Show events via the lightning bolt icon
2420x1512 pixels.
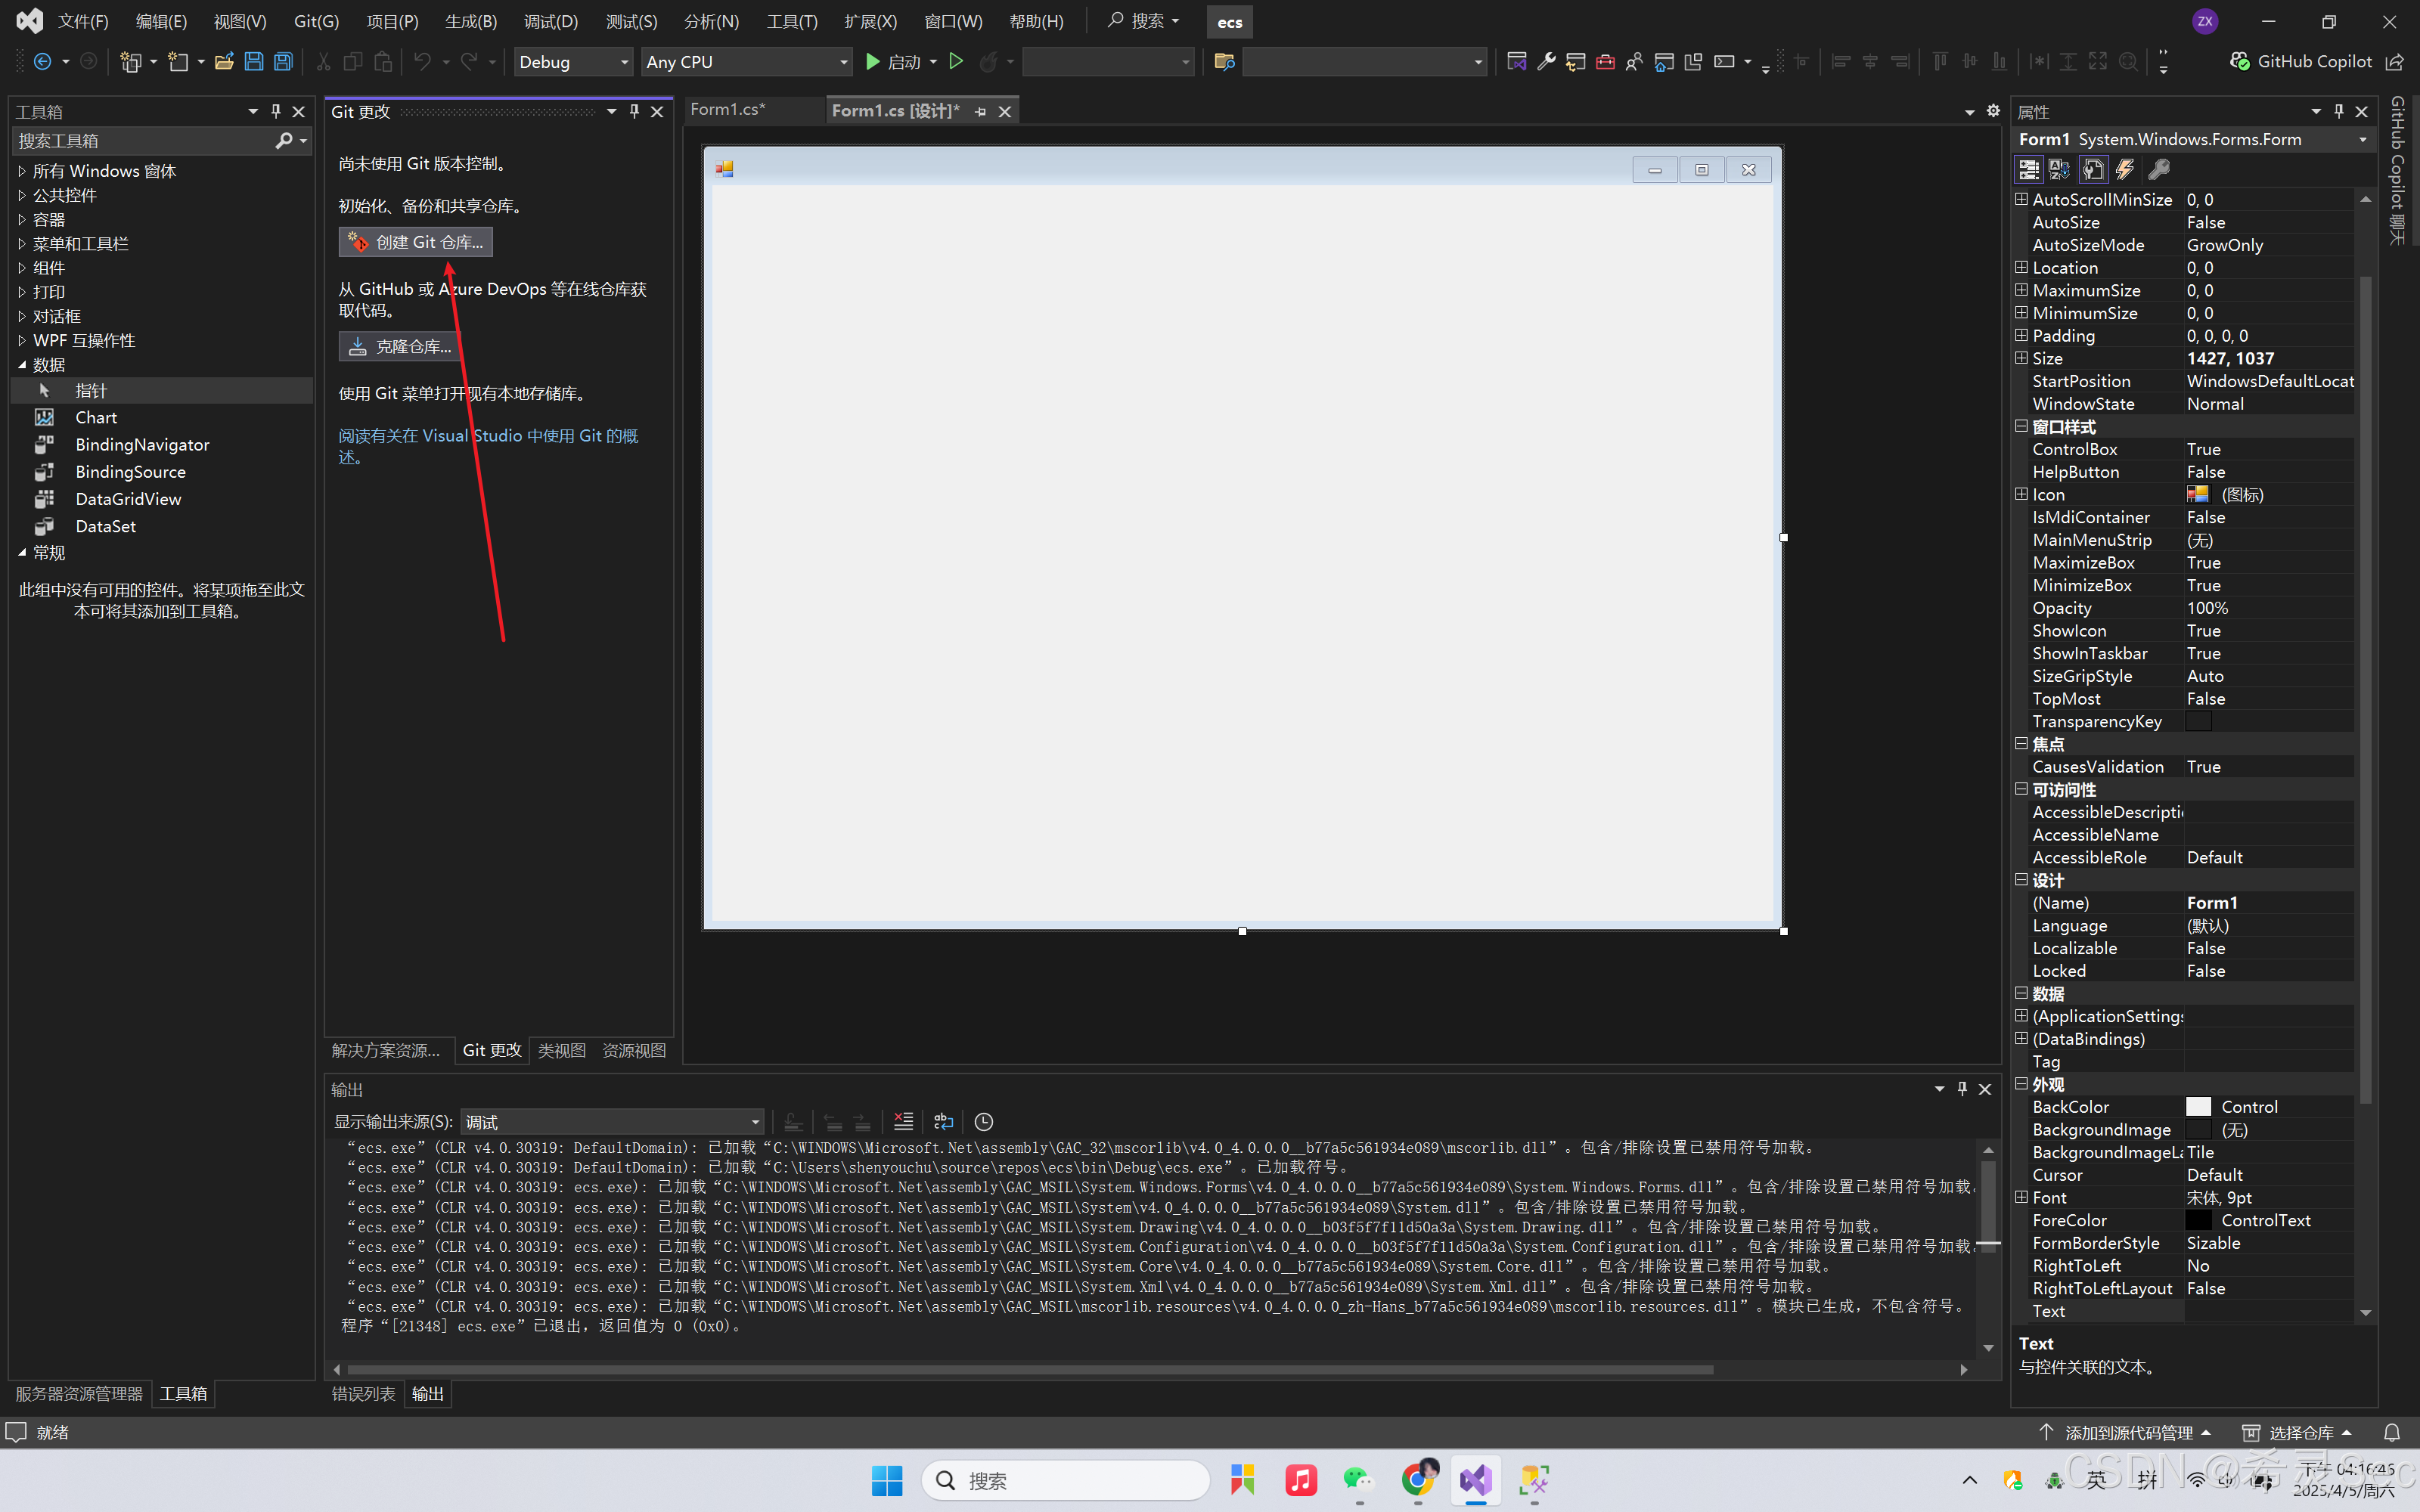tap(2125, 169)
